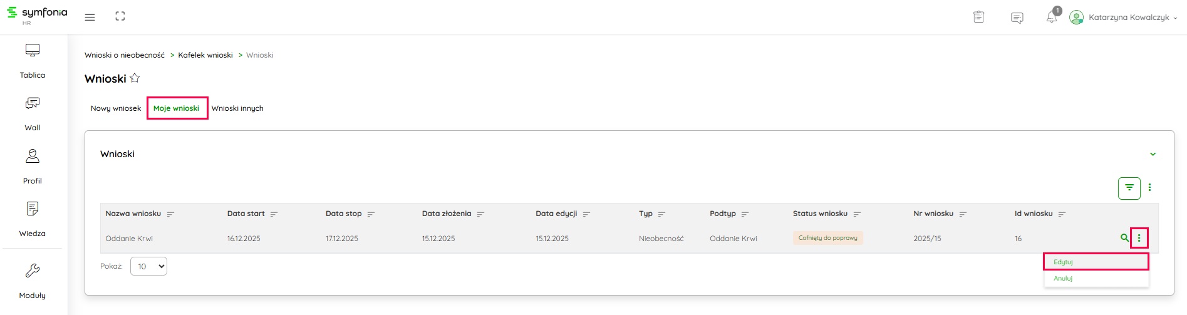Click Wnioski o nieobecność breadcrumb link
Image resolution: width=1187 pixels, height=315 pixels.
tap(125, 55)
